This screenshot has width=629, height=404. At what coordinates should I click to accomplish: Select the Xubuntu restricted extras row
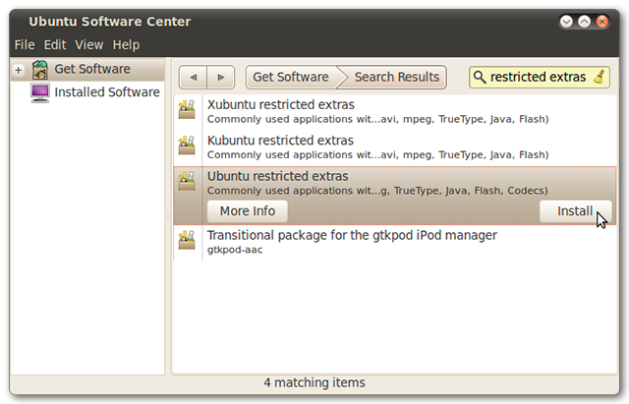point(395,111)
